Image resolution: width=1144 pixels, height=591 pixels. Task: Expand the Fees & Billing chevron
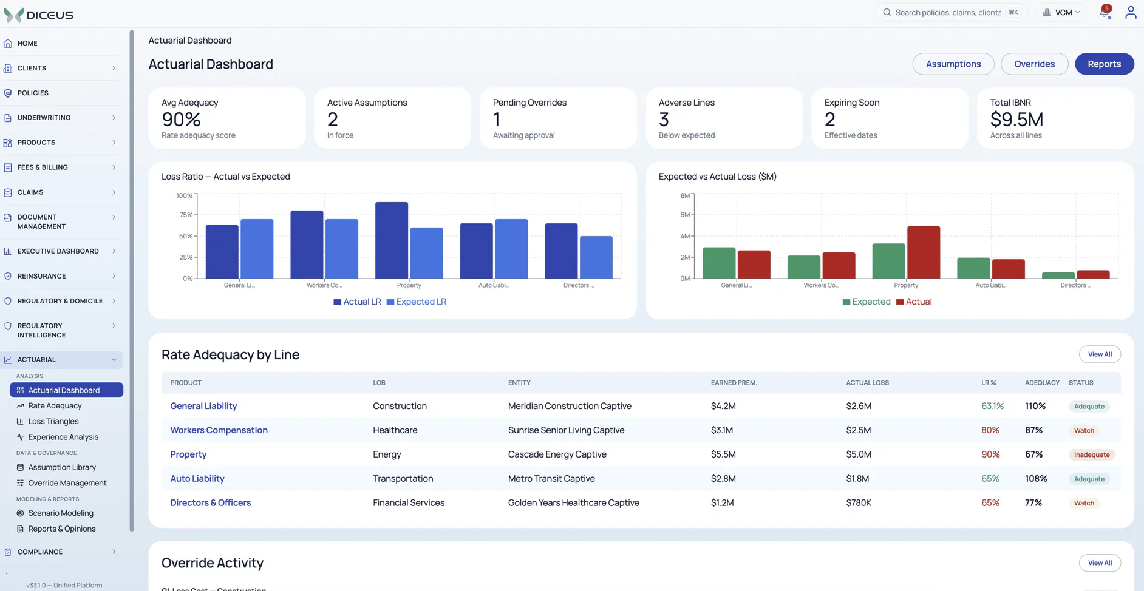click(114, 167)
